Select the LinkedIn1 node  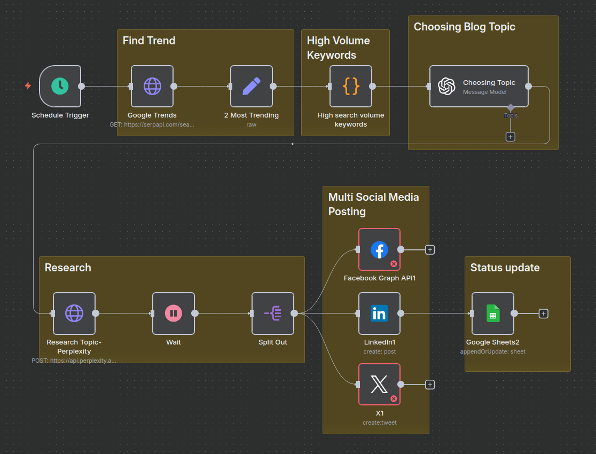coord(379,313)
